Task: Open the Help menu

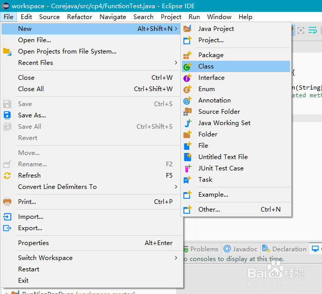Action: [x=245, y=17]
